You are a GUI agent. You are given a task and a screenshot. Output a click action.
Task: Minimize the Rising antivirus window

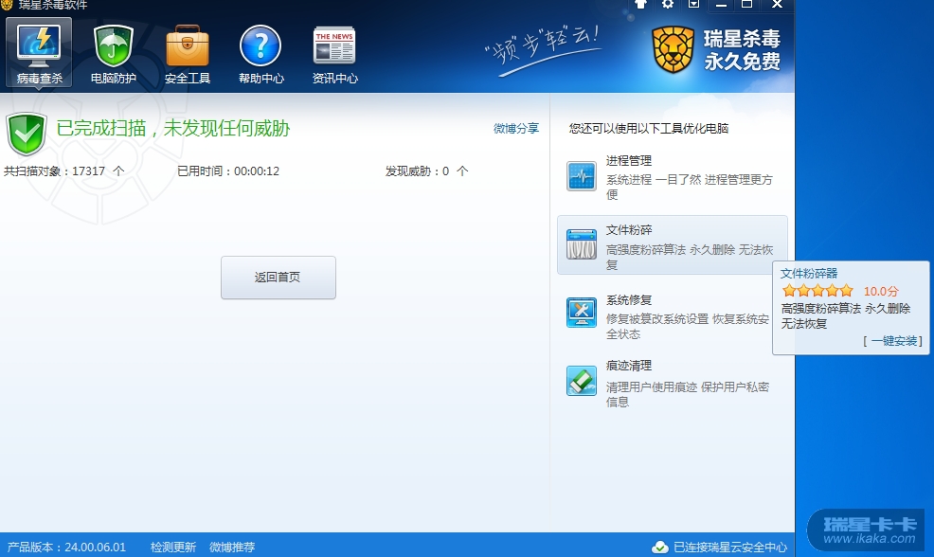[721, 4]
